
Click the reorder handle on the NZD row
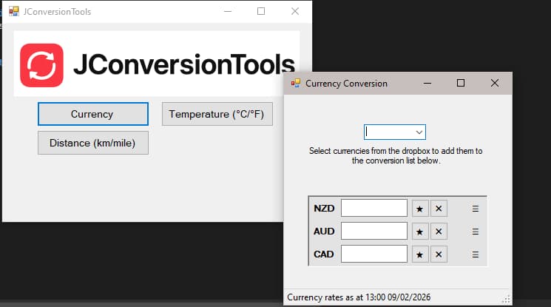click(476, 209)
